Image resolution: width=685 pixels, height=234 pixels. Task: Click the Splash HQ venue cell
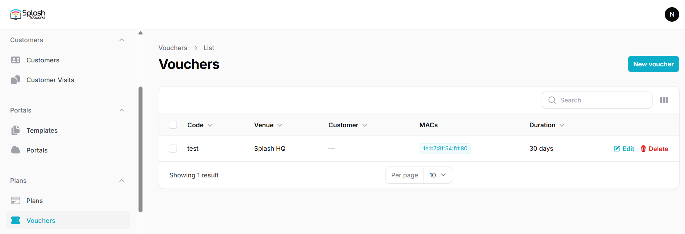coord(270,149)
